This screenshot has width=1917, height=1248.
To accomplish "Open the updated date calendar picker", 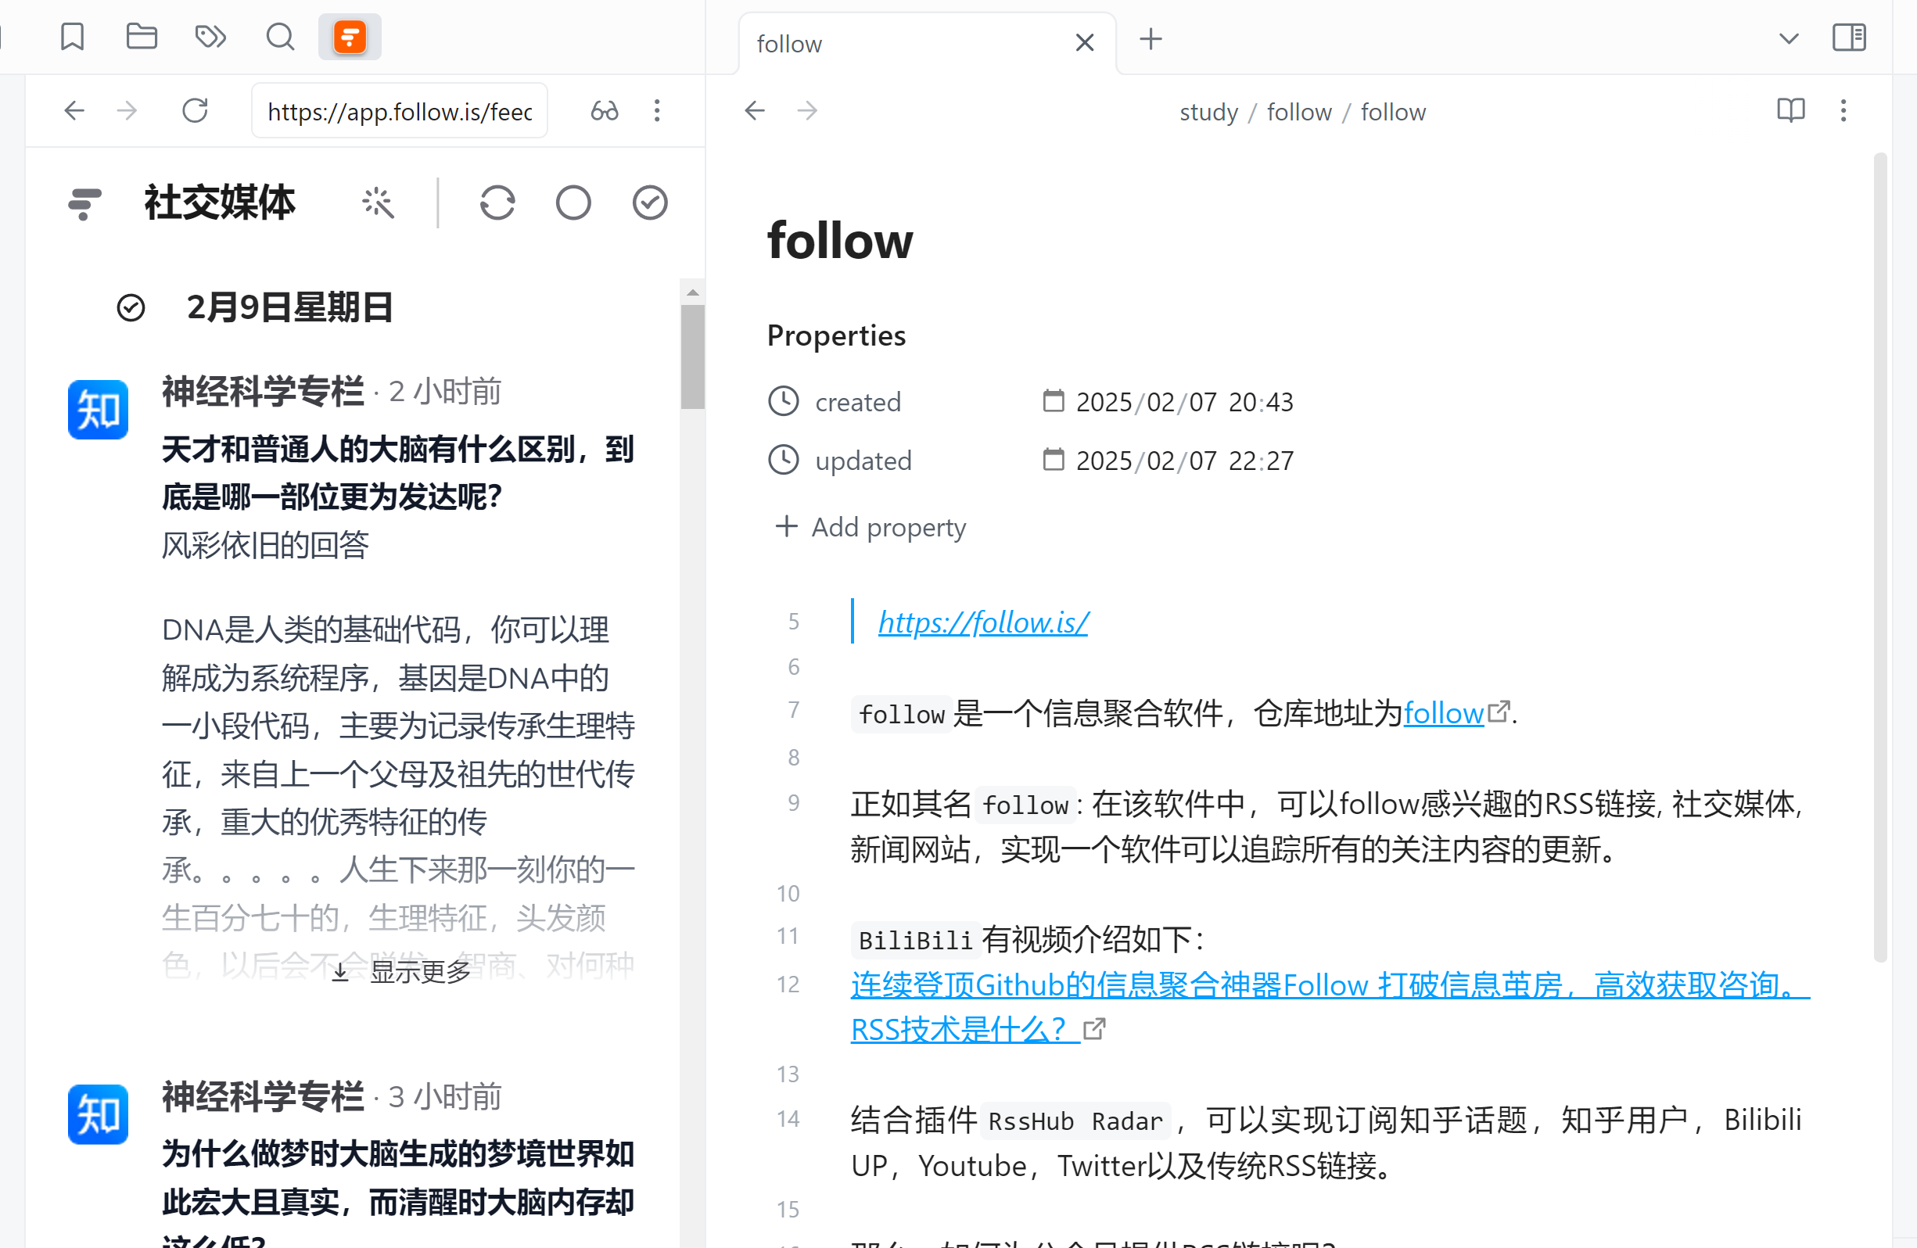I will click(1053, 459).
